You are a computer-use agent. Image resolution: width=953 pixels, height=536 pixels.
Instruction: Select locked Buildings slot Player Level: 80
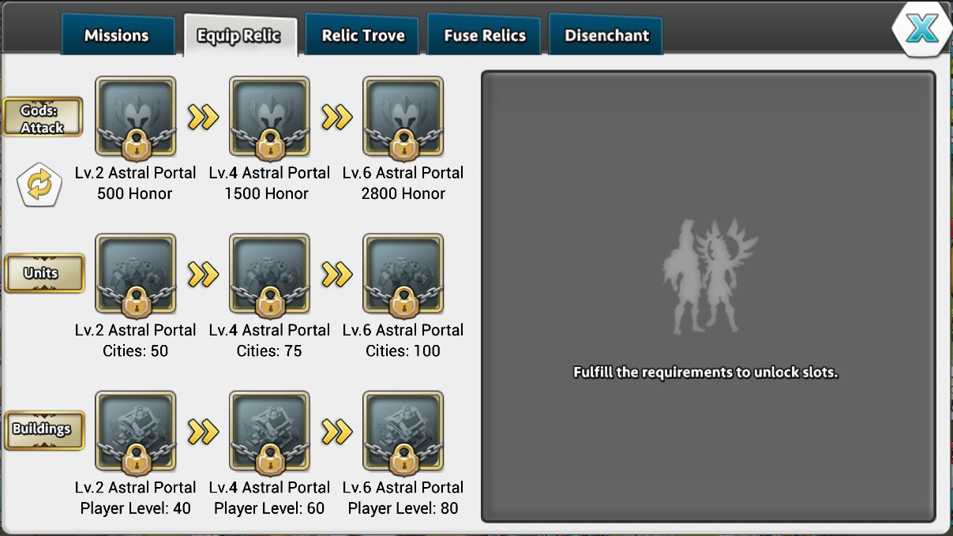[403, 431]
